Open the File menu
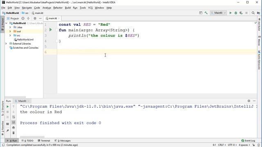 pos(3,8)
